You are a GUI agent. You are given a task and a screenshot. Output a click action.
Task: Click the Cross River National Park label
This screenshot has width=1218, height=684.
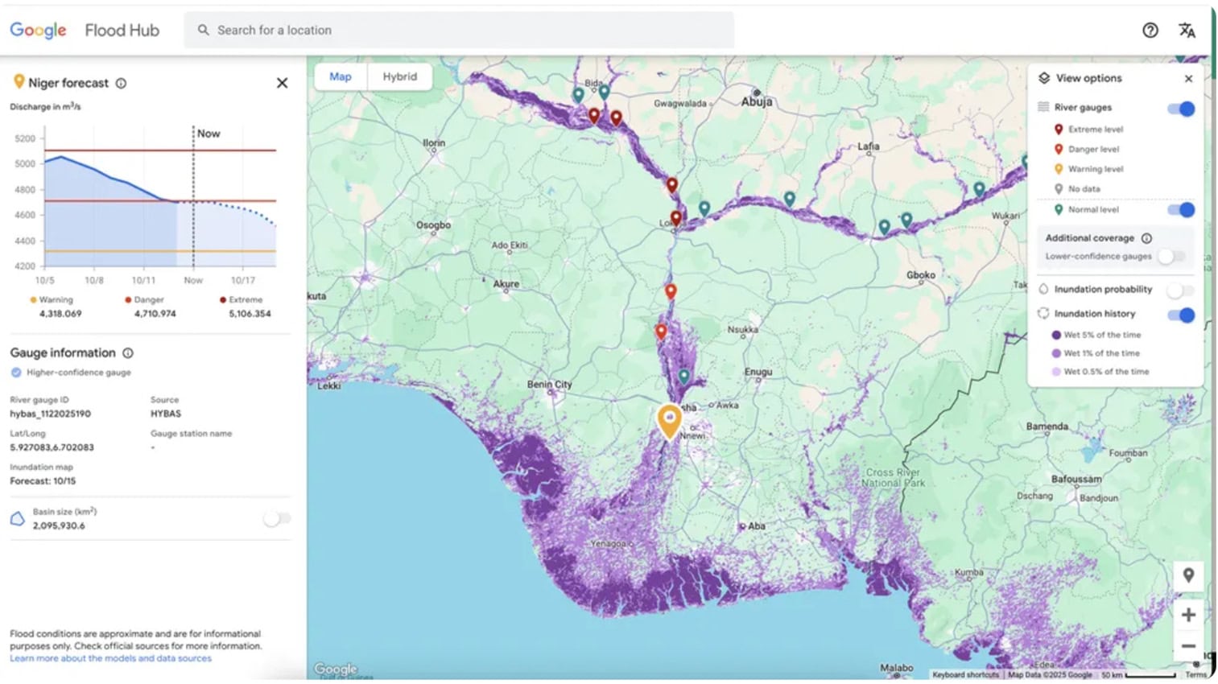(x=893, y=478)
